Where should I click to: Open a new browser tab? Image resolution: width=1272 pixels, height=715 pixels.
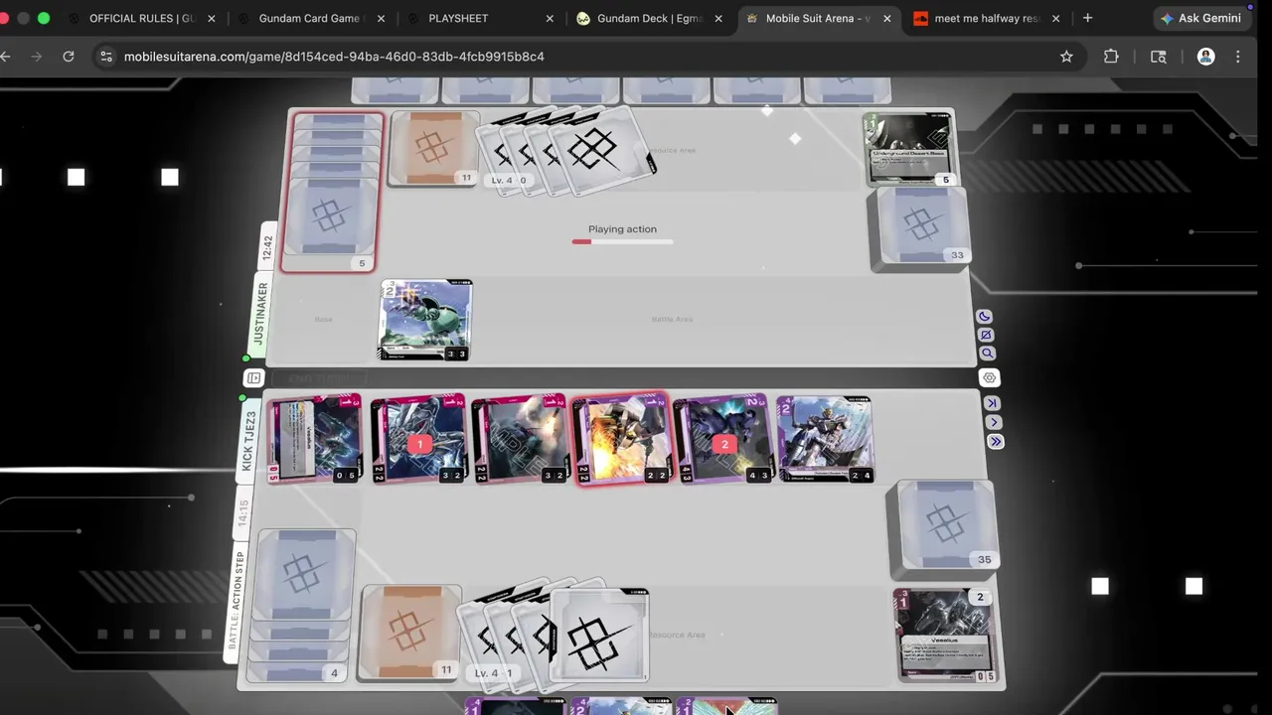tap(1087, 18)
